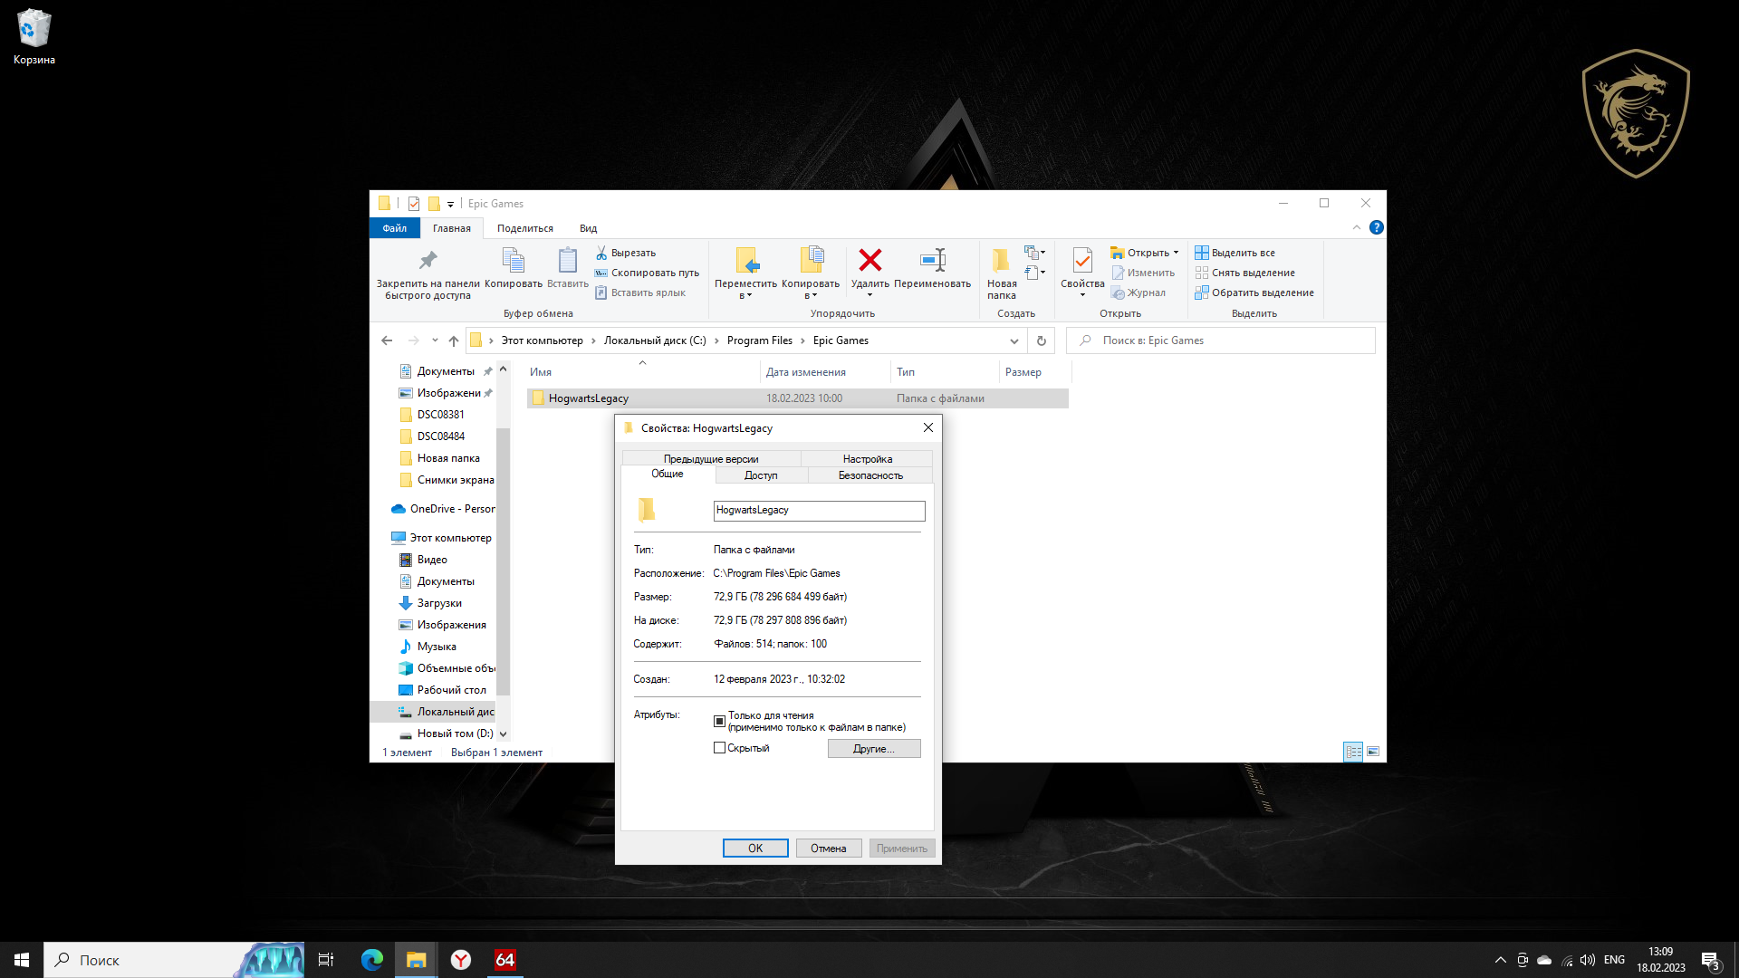Click Этот компьютер in breadcrumb
Image resolution: width=1739 pixels, height=978 pixels.
click(543, 340)
